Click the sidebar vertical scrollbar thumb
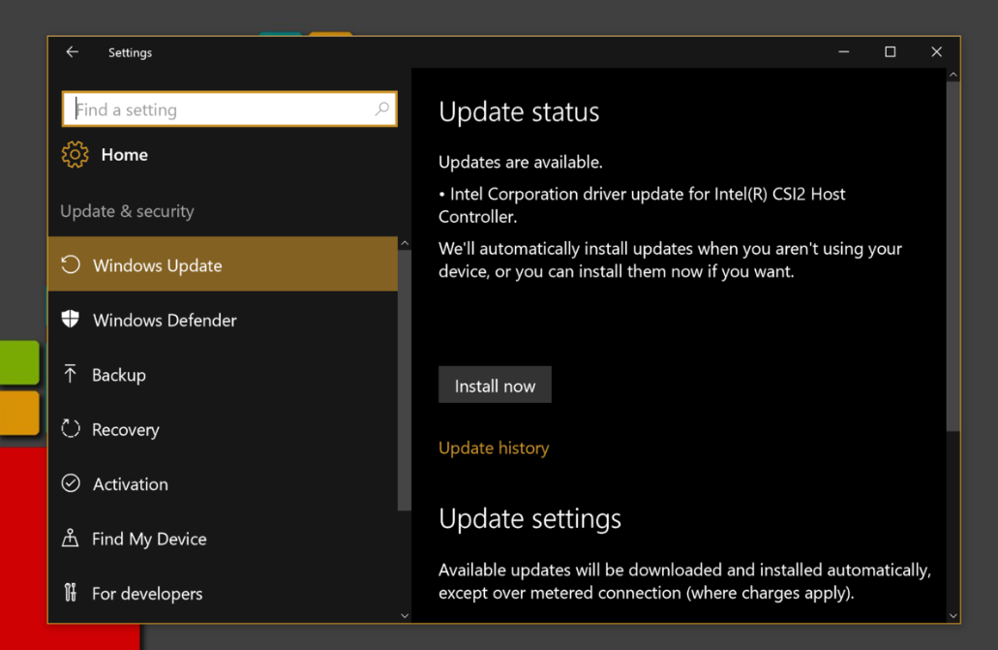The height and width of the screenshot is (650, 998). [405, 381]
